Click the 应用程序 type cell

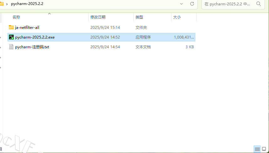(x=143, y=37)
